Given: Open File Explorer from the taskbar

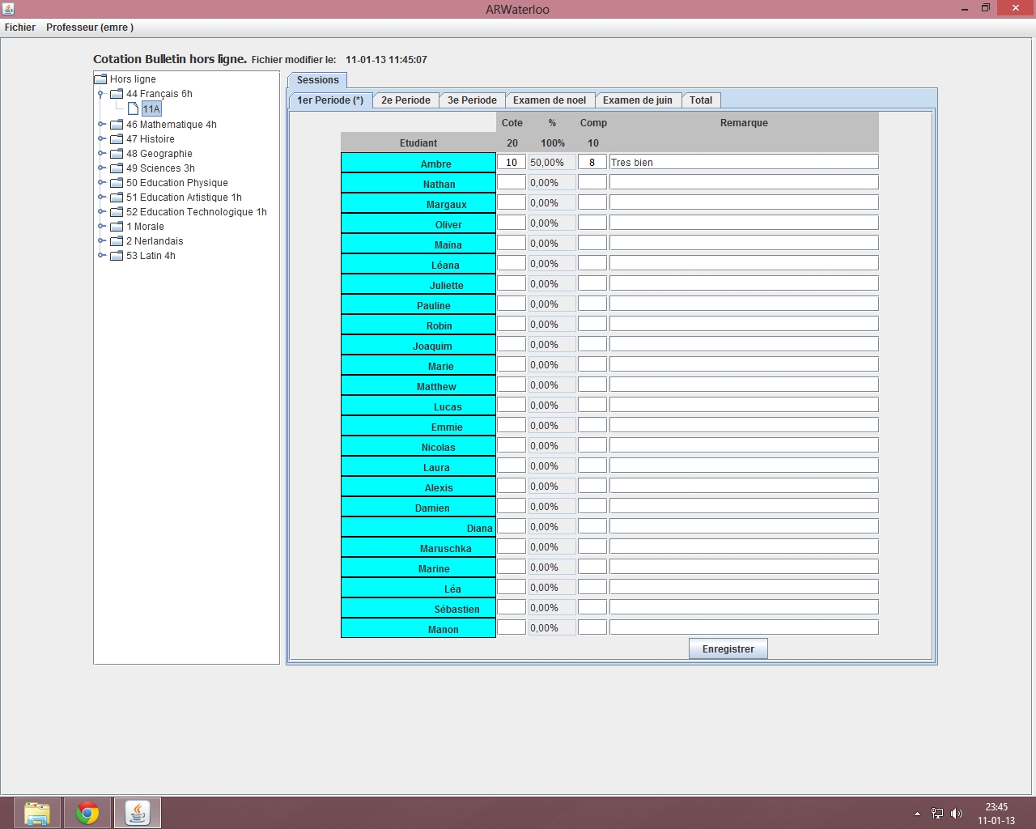Looking at the screenshot, I should pyautogui.click(x=37, y=813).
